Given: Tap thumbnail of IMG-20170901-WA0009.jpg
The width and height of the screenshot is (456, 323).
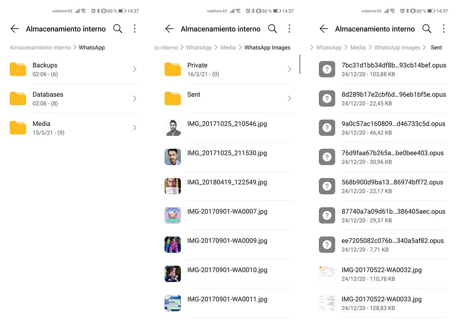Looking at the screenshot, I should click(173, 245).
